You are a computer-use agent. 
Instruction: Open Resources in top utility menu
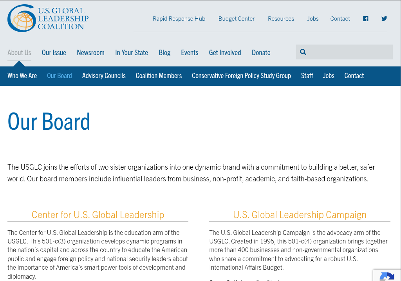281,19
